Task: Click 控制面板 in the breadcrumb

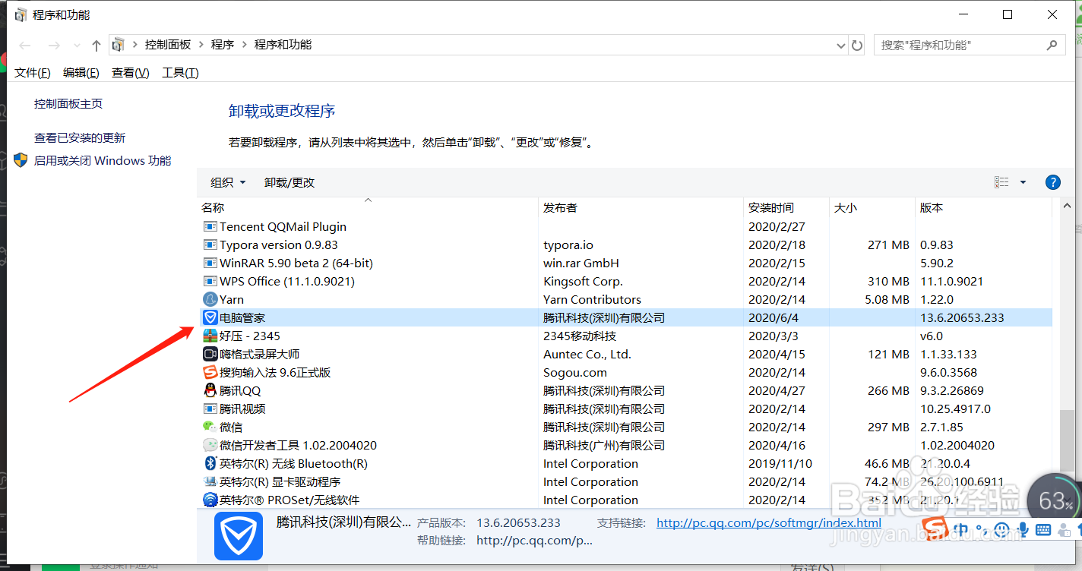Action: [x=168, y=45]
